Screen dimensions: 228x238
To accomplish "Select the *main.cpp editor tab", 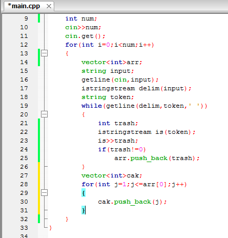I will tap(29, 6).
